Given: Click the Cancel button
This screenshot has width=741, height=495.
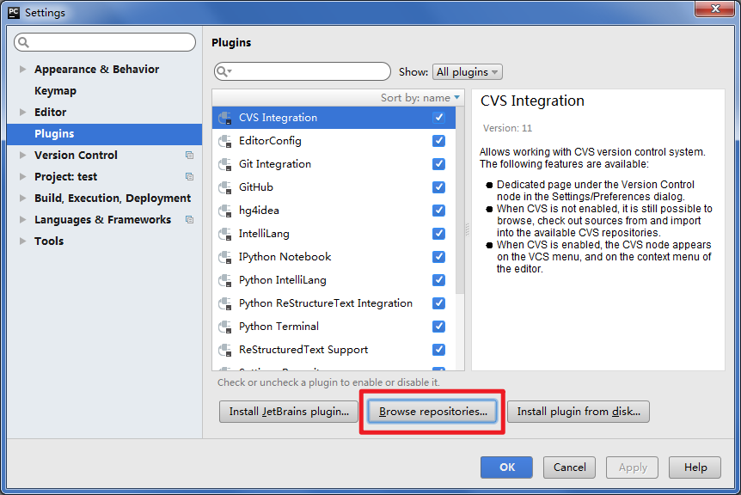Looking at the screenshot, I should pyautogui.click(x=569, y=467).
